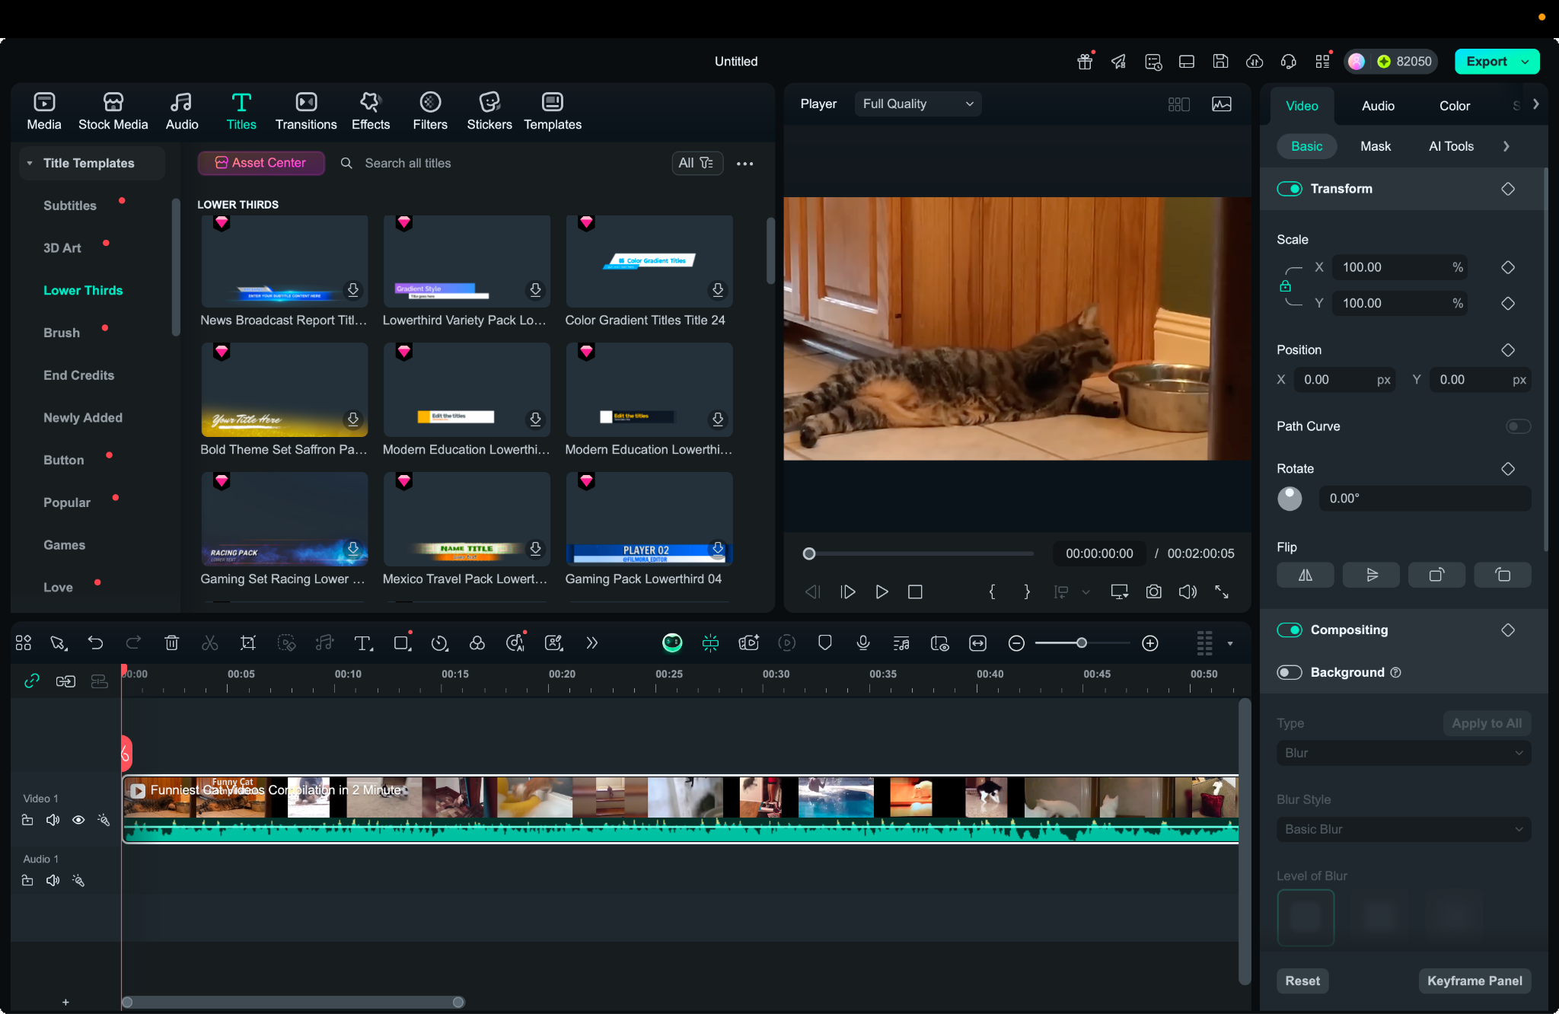The height and width of the screenshot is (1014, 1559).
Task: Click the player volume speaker icon
Action: click(x=1188, y=591)
